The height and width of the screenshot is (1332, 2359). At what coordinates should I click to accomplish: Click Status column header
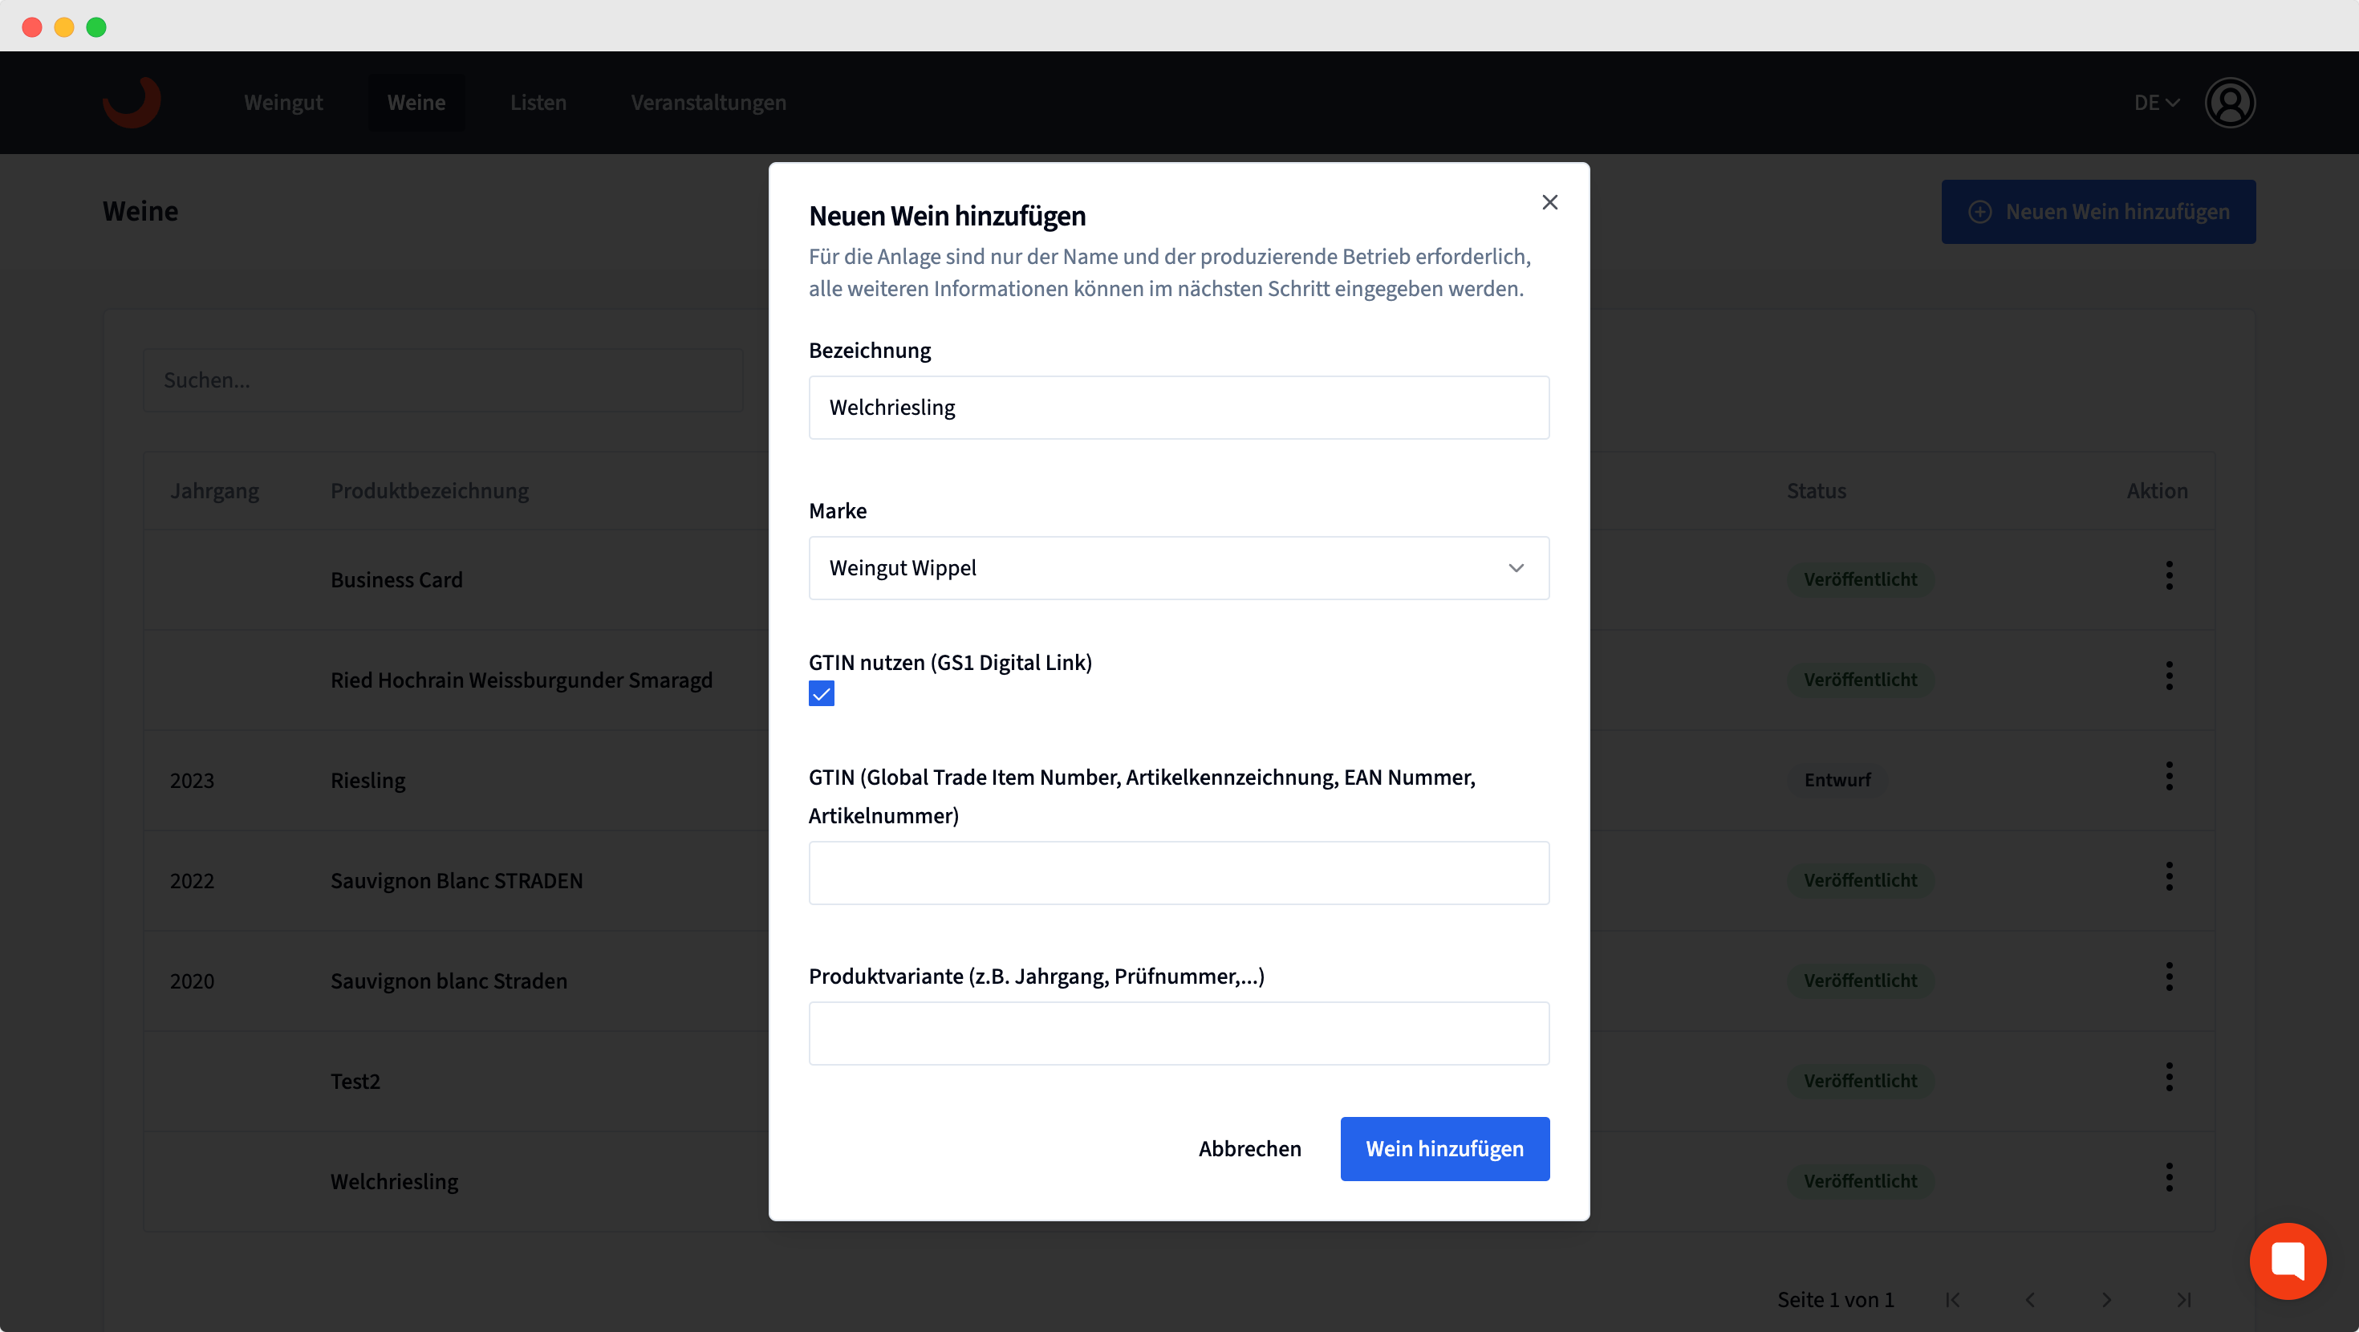(x=1816, y=491)
